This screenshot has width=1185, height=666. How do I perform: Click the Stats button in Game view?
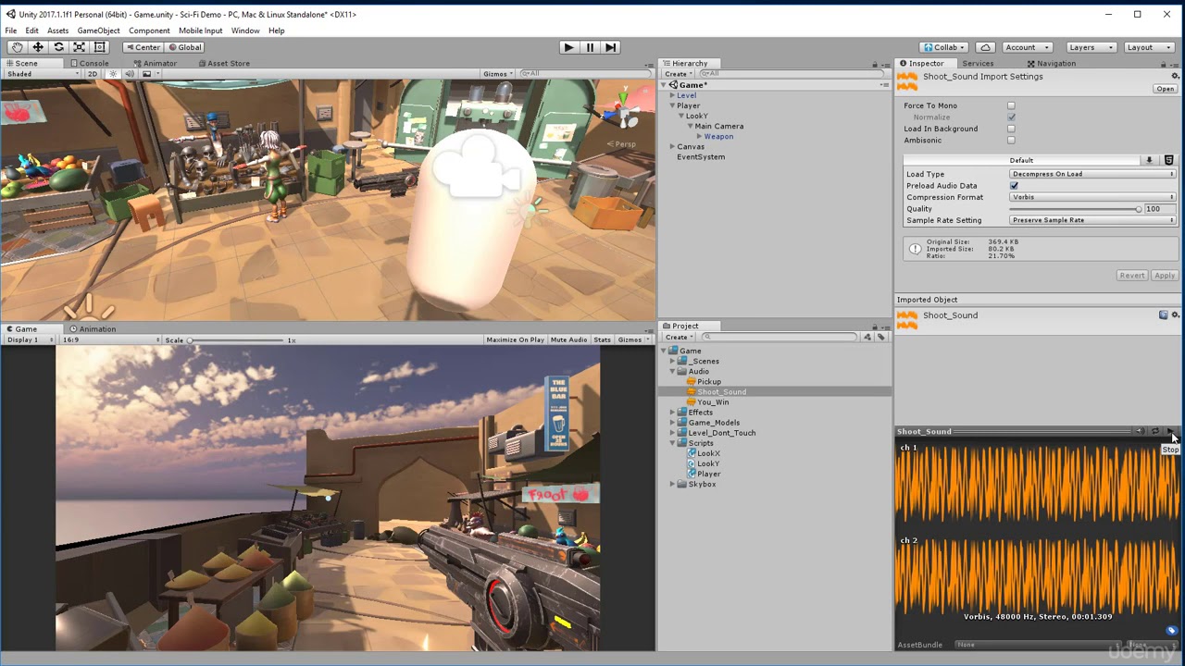603,340
